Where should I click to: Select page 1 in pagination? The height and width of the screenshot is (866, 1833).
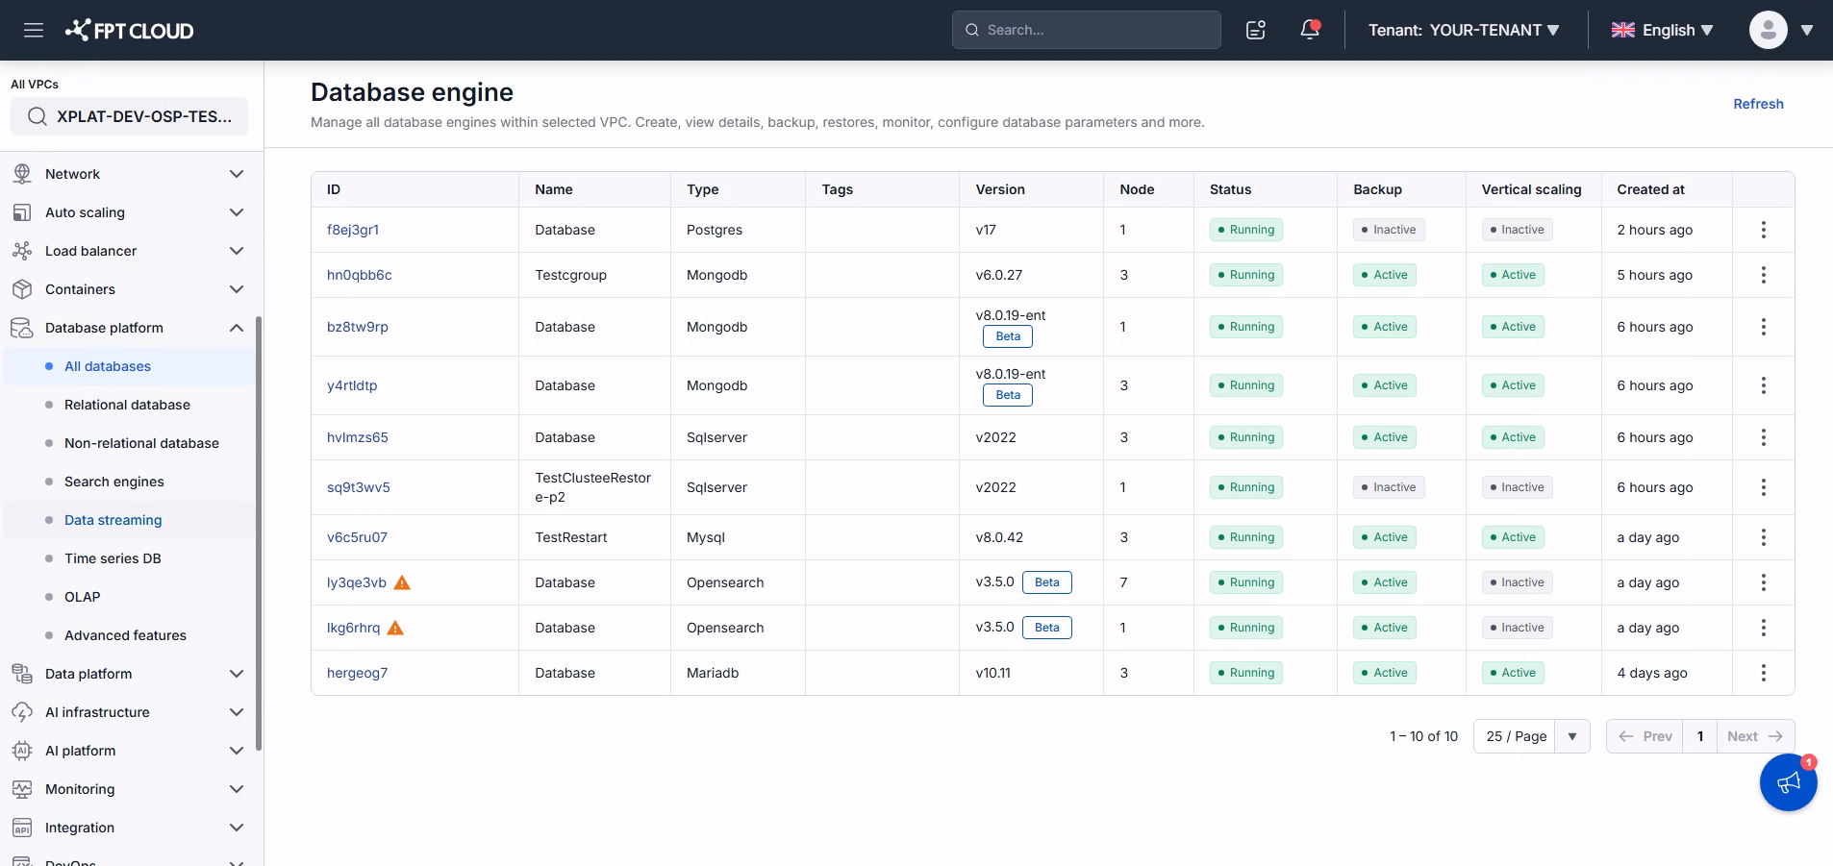point(1700,736)
